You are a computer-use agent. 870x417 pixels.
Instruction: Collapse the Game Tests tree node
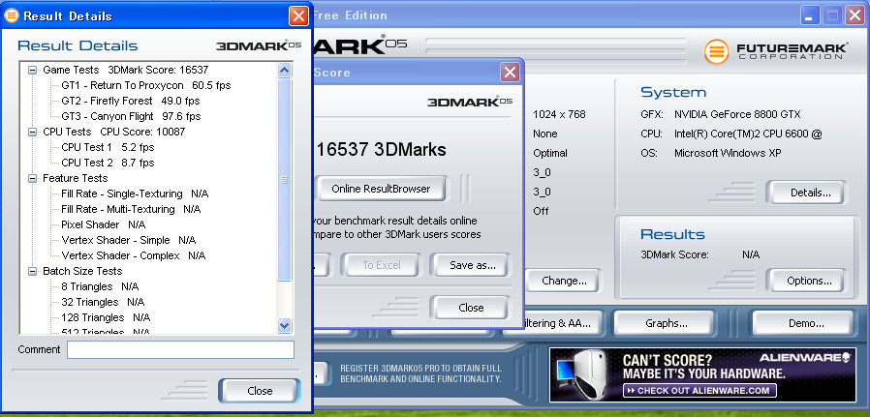point(33,71)
